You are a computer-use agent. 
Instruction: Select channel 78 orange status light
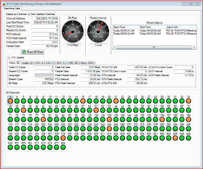tap(43, 119)
